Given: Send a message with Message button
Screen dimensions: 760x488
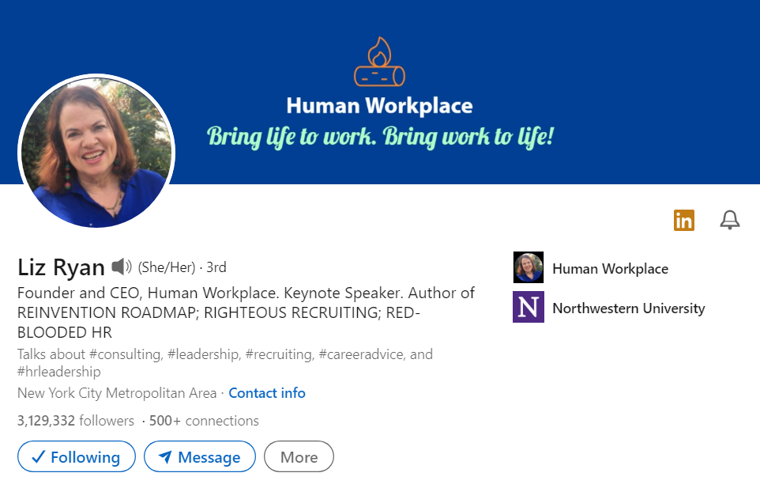Looking at the screenshot, I should click(x=200, y=457).
